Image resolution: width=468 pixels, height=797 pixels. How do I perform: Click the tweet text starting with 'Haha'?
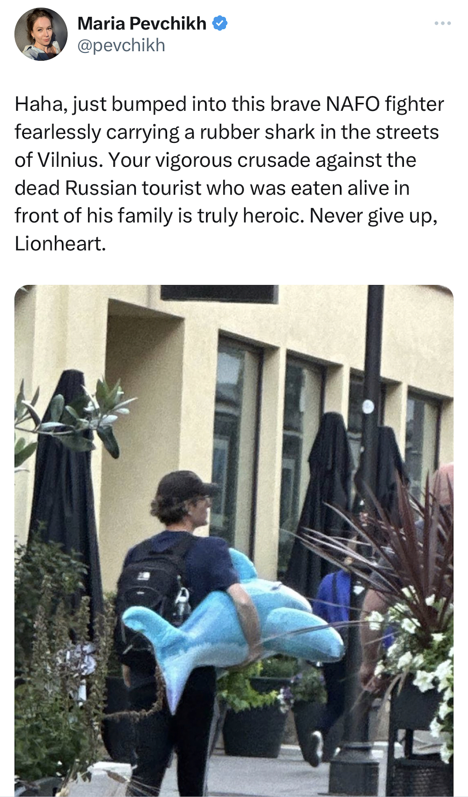[x=229, y=174]
